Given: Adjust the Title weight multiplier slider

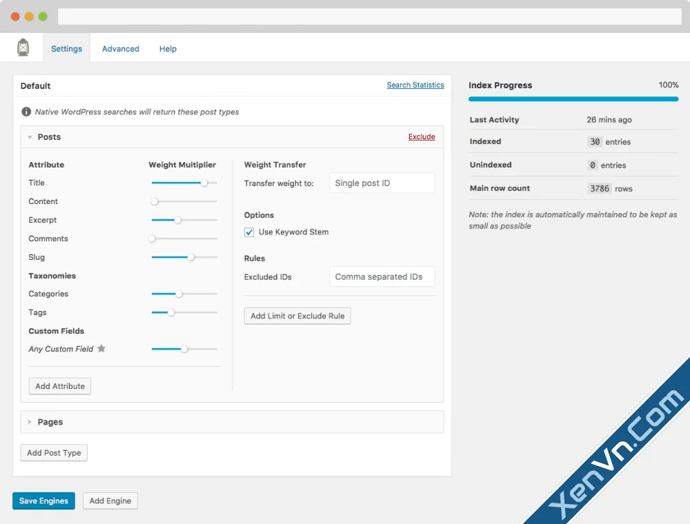Looking at the screenshot, I should 204,183.
